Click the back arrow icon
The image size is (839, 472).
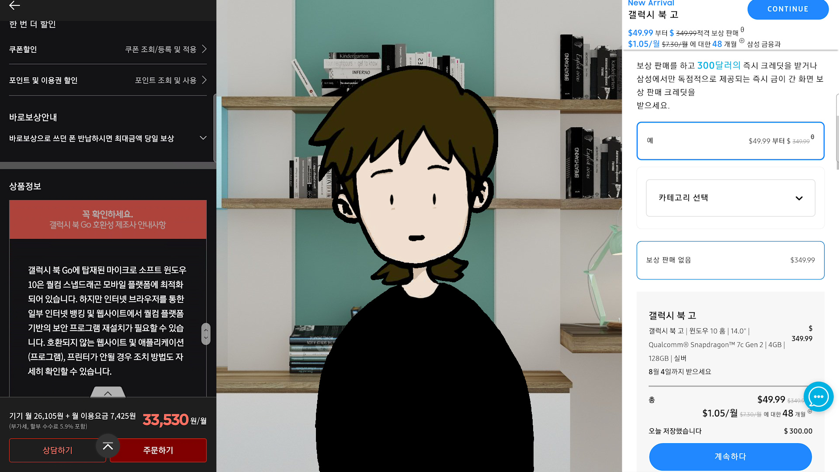14,5
